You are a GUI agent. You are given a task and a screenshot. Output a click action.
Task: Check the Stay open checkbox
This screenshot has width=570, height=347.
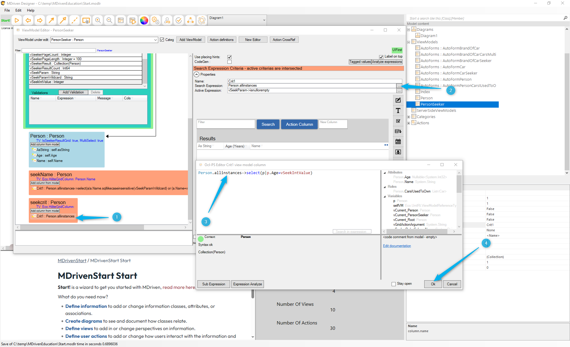point(394,284)
